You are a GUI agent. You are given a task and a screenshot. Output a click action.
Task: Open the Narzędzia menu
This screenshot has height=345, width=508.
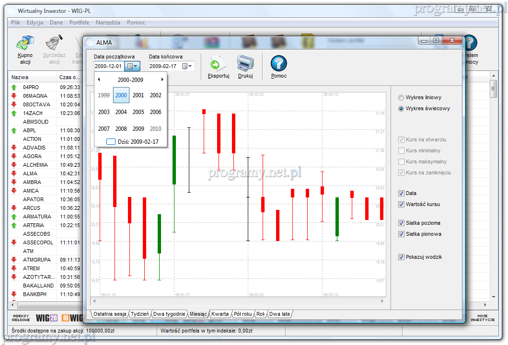pos(108,23)
